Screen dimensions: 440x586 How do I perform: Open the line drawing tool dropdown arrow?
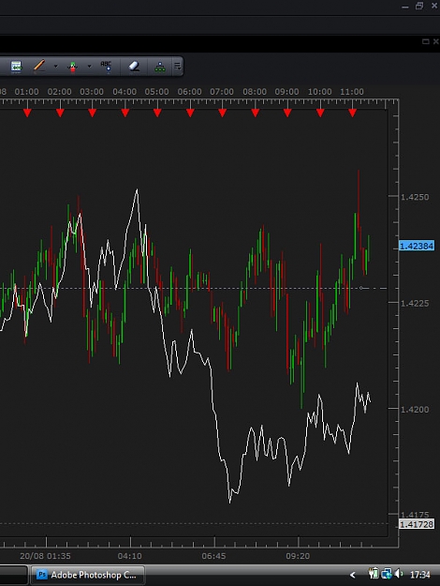[55, 67]
